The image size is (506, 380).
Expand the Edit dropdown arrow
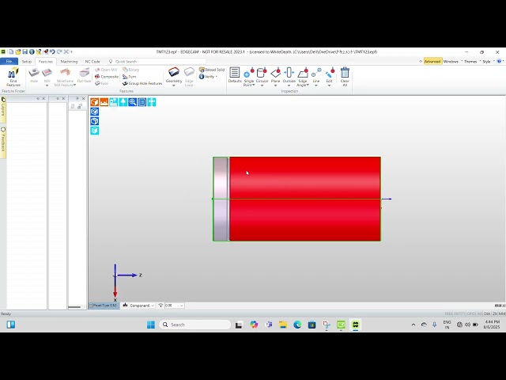[329, 85]
